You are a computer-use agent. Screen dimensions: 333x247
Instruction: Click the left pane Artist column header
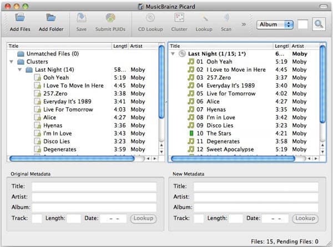click(144, 46)
